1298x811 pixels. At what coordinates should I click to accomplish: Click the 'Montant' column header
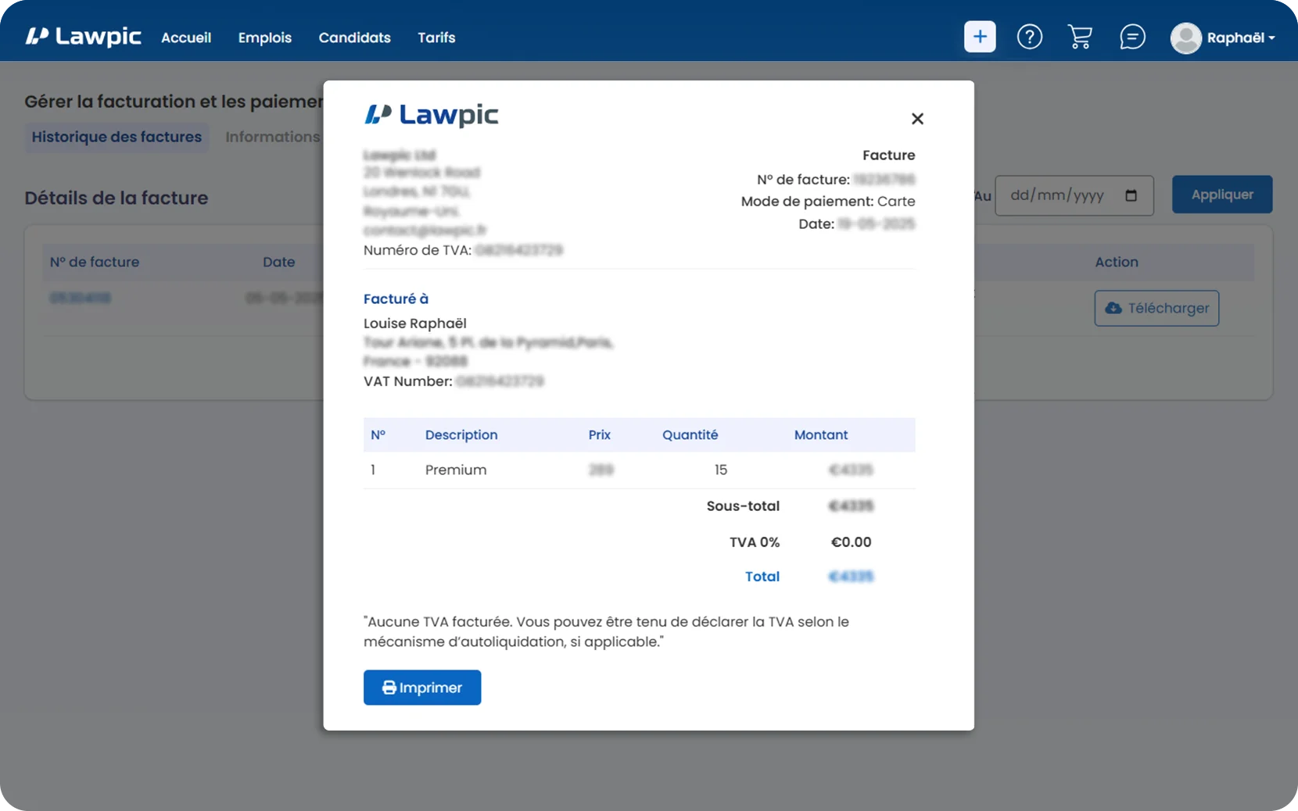[x=821, y=435]
